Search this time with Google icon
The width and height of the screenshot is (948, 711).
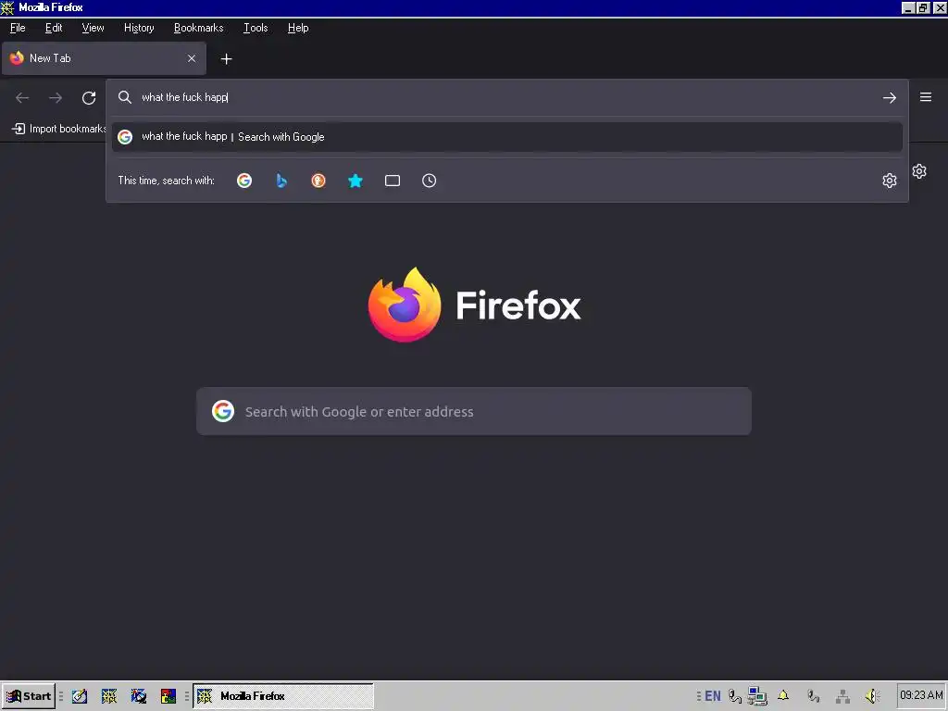pyautogui.click(x=244, y=181)
